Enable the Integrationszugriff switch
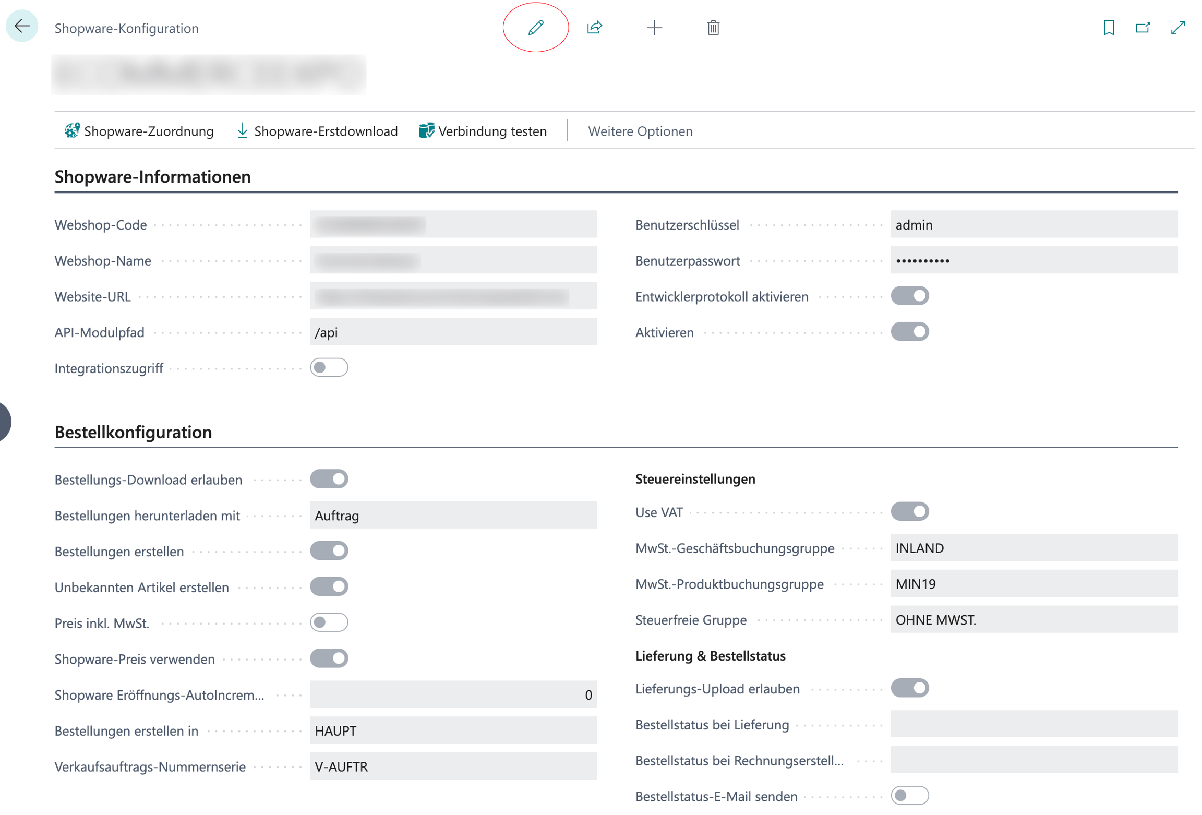 coord(329,367)
